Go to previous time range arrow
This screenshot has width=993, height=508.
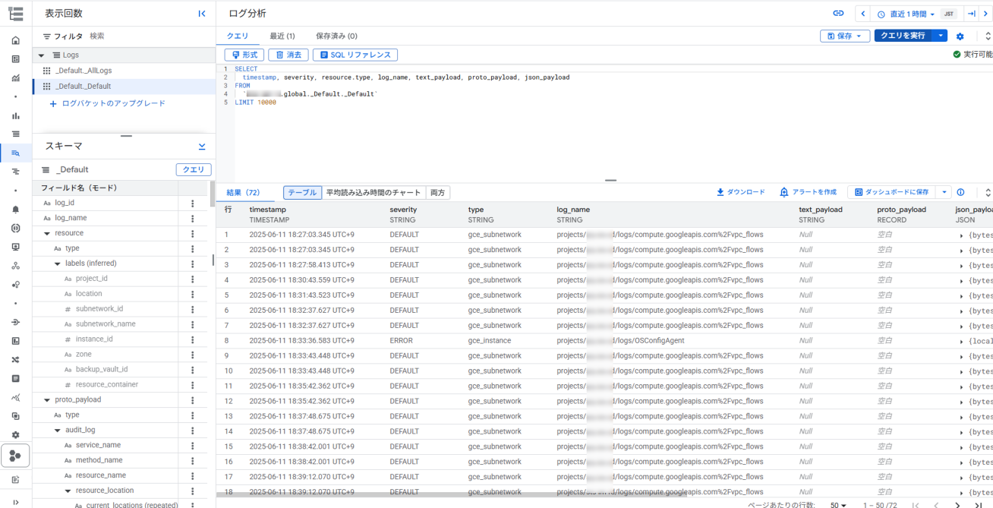pyautogui.click(x=863, y=14)
